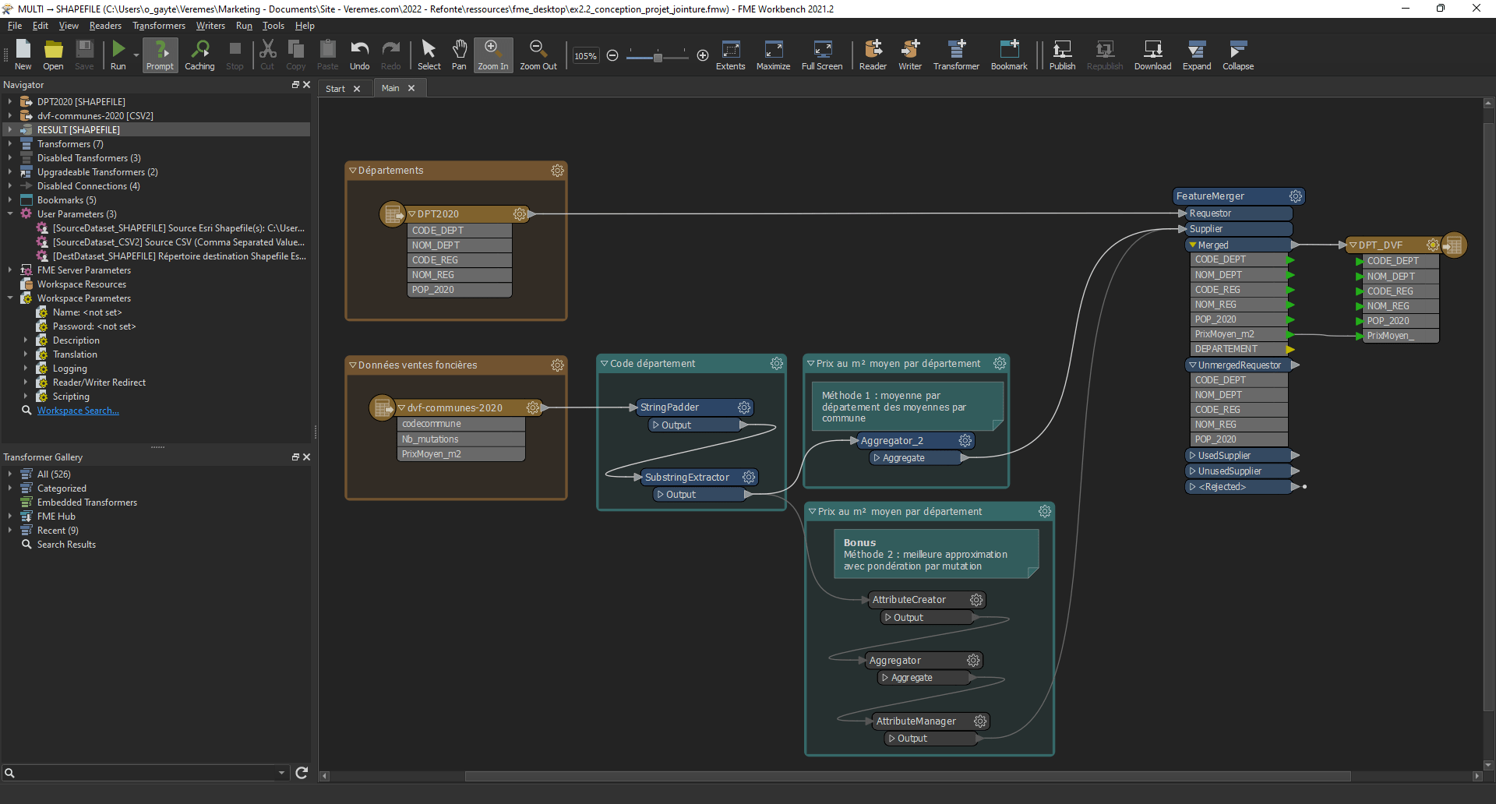Add a Writer from the toolbar
Viewport: 1496px width, 804px height.
click(x=909, y=55)
